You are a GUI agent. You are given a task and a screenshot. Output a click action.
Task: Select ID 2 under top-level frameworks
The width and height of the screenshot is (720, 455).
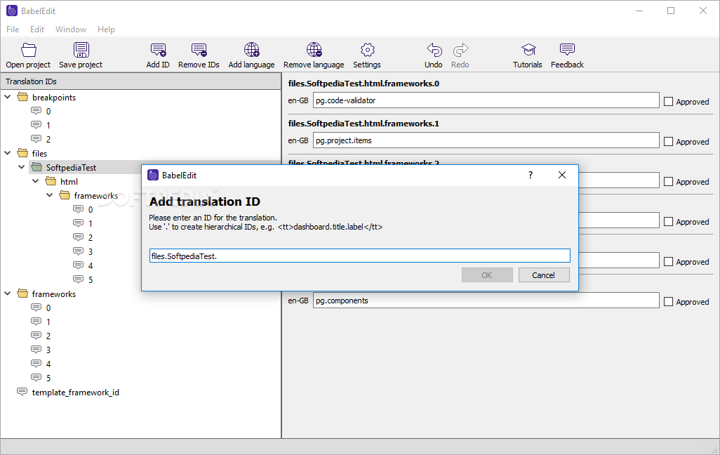[48, 336]
